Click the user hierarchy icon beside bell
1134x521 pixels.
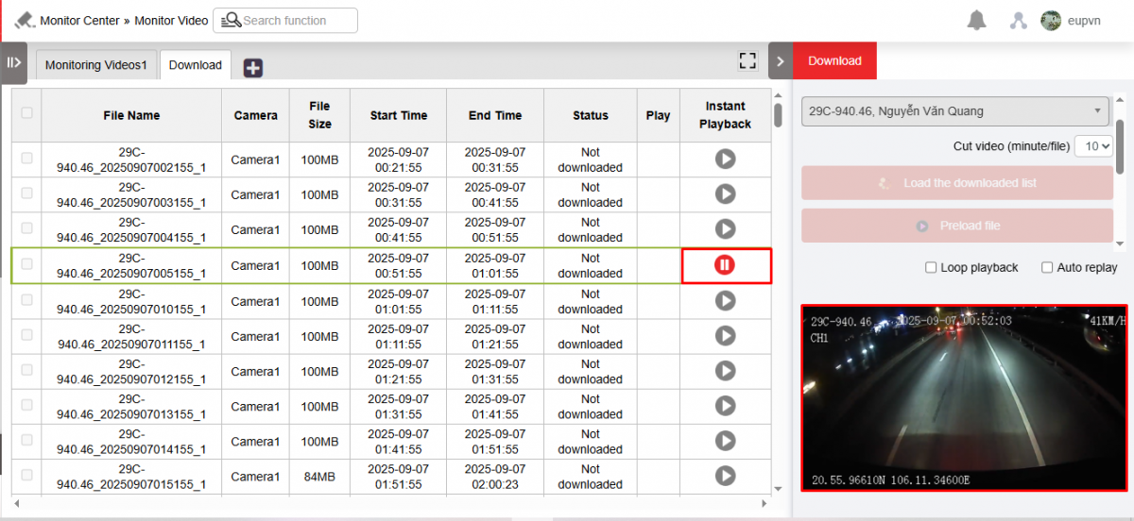(x=1018, y=20)
